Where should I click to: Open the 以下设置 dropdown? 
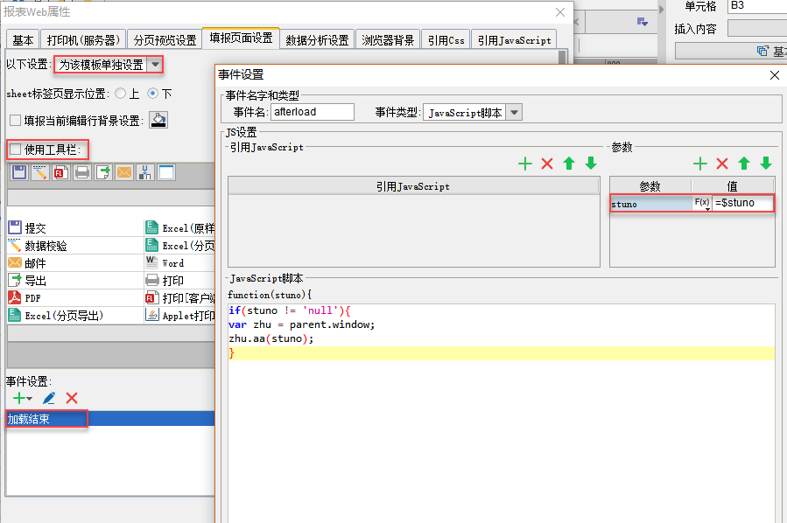(155, 65)
